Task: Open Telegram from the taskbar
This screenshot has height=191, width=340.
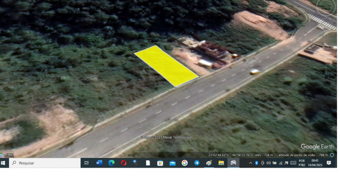Action: [x=197, y=163]
